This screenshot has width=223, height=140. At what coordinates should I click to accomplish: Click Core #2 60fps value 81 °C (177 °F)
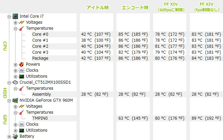(x=170, y=46)
